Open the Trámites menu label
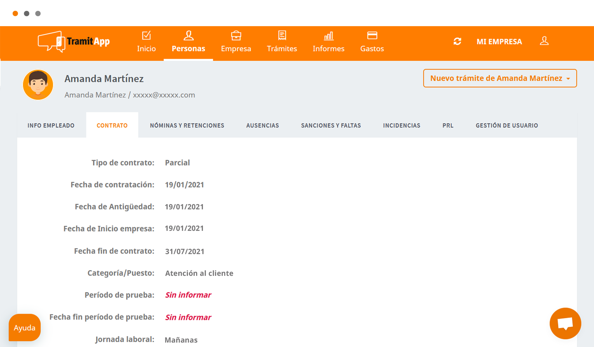 pyautogui.click(x=282, y=48)
